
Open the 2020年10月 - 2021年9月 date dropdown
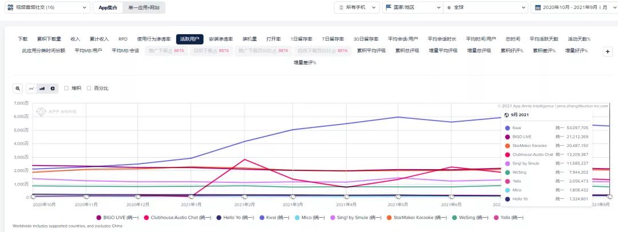[x=575, y=7]
